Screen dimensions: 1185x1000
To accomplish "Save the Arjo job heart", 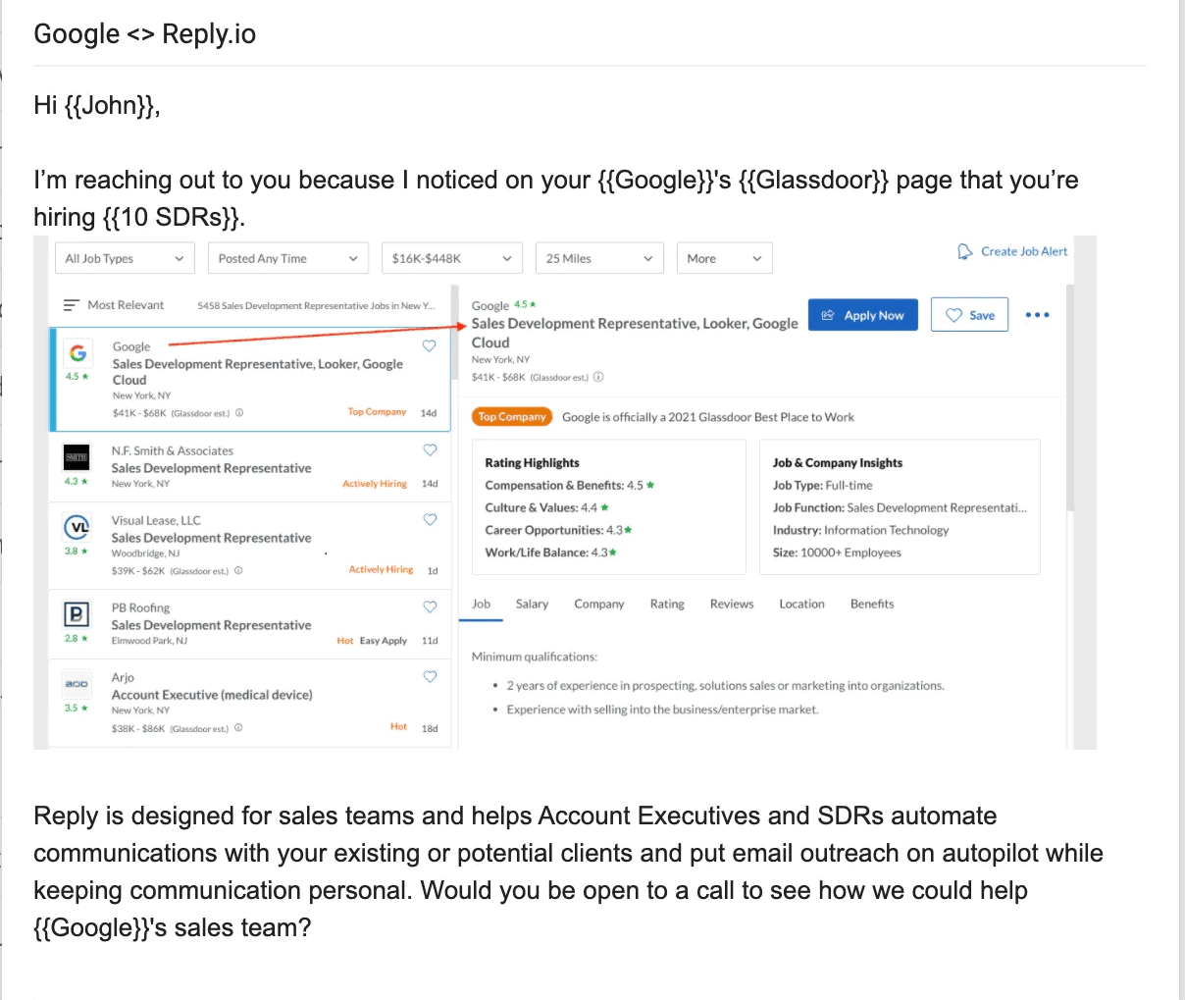I will (x=430, y=676).
